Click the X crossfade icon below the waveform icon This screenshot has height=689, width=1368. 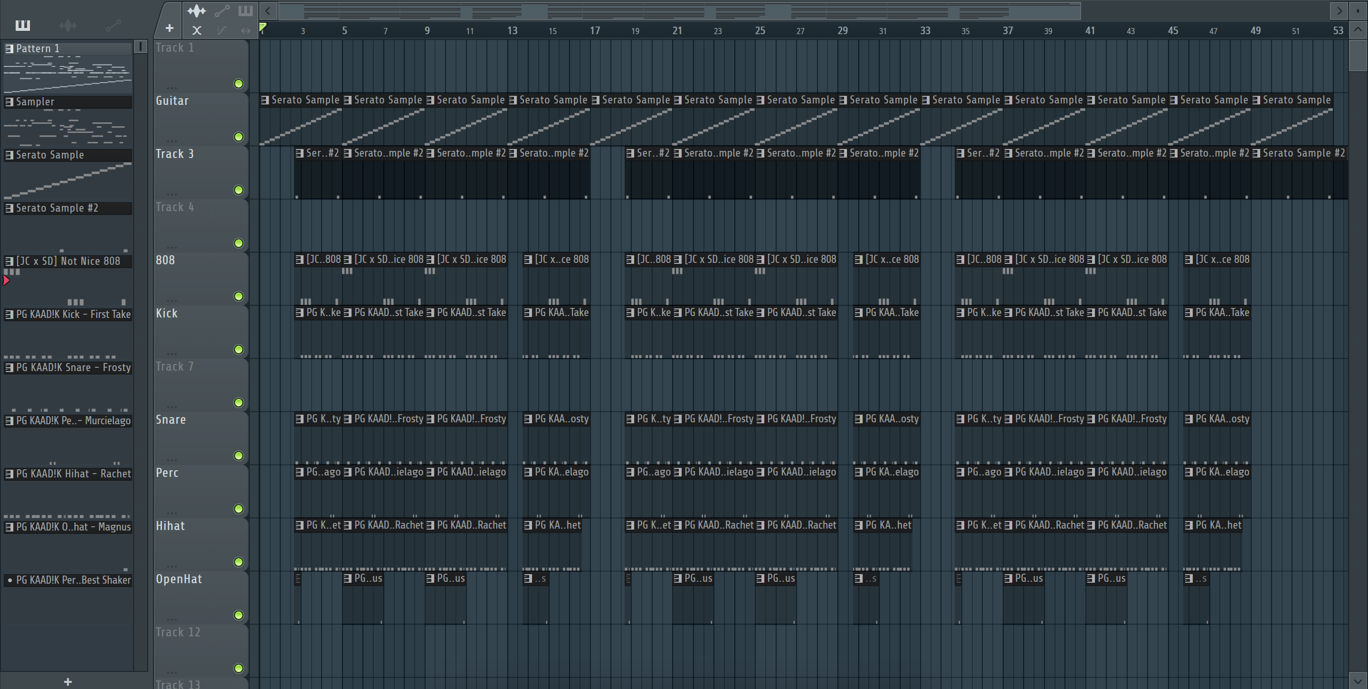tap(197, 31)
